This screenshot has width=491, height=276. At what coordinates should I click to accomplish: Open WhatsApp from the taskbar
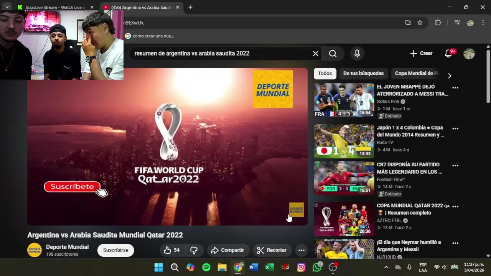pos(317,267)
